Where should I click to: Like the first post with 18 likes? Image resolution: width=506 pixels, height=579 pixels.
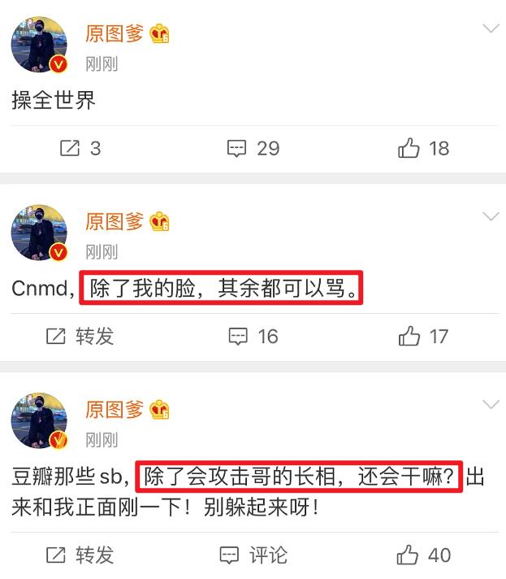[x=409, y=148]
